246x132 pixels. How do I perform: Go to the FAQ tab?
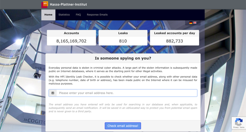coord(78,15)
